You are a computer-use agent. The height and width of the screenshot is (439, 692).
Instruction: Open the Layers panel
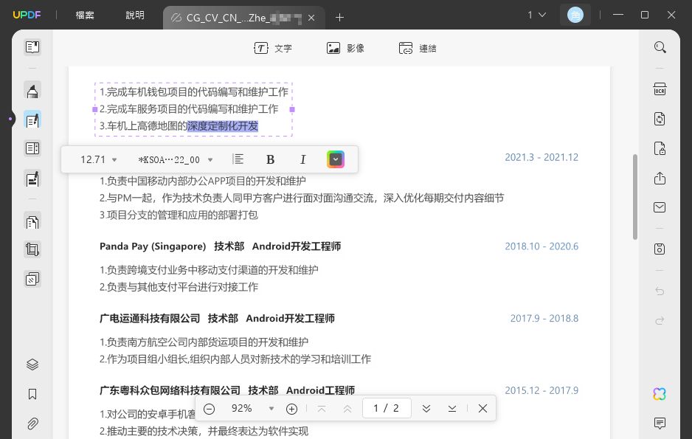(x=32, y=364)
